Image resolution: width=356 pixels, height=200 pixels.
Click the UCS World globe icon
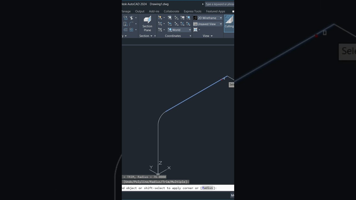[188, 17]
